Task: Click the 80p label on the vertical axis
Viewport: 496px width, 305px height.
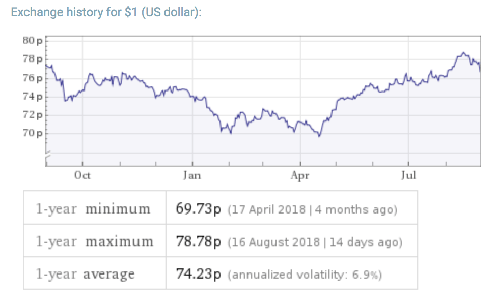Action: [x=34, y=41]
